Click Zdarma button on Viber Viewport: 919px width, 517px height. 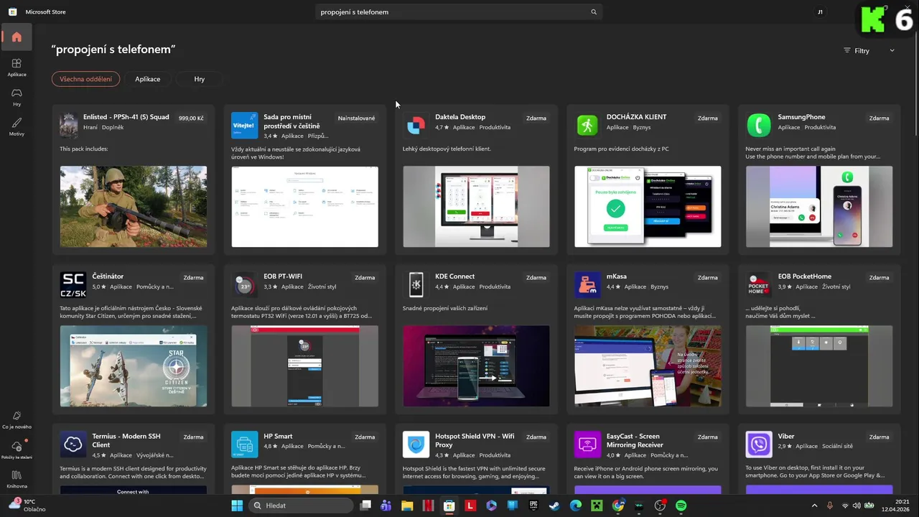pyautogui.click(x=879, y=437)
